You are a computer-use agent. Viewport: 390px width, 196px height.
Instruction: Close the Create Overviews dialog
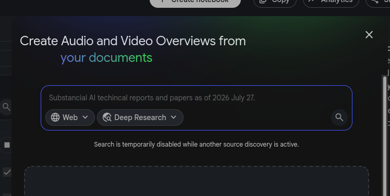369,35
